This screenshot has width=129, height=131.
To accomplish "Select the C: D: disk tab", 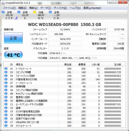I will [x=57, y=15].
